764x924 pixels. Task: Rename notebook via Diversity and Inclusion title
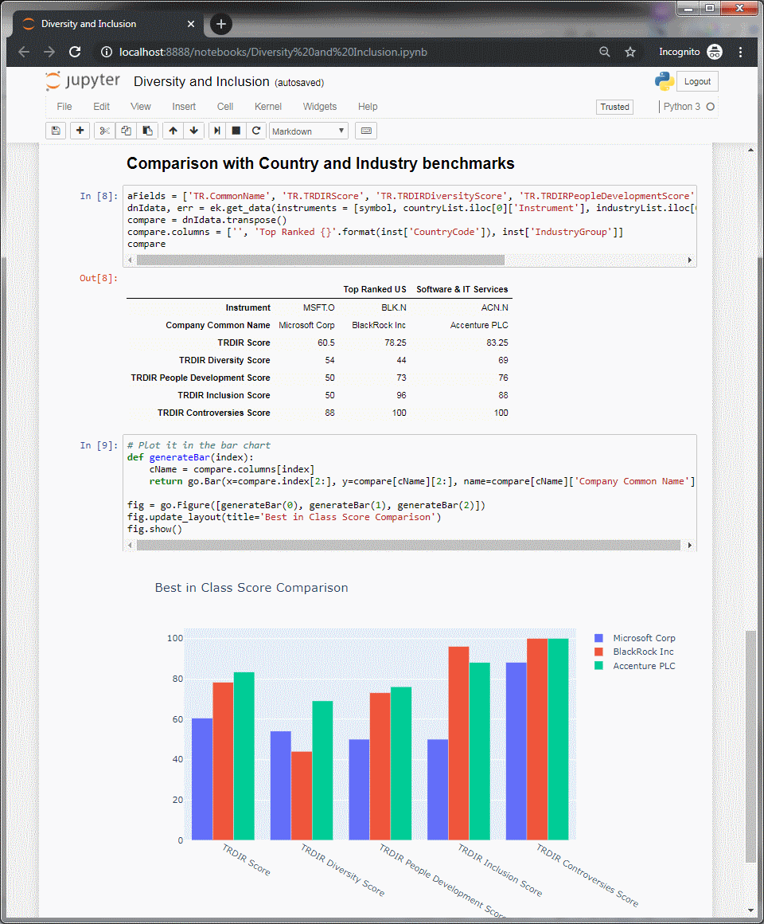click(x=201, y=81)
